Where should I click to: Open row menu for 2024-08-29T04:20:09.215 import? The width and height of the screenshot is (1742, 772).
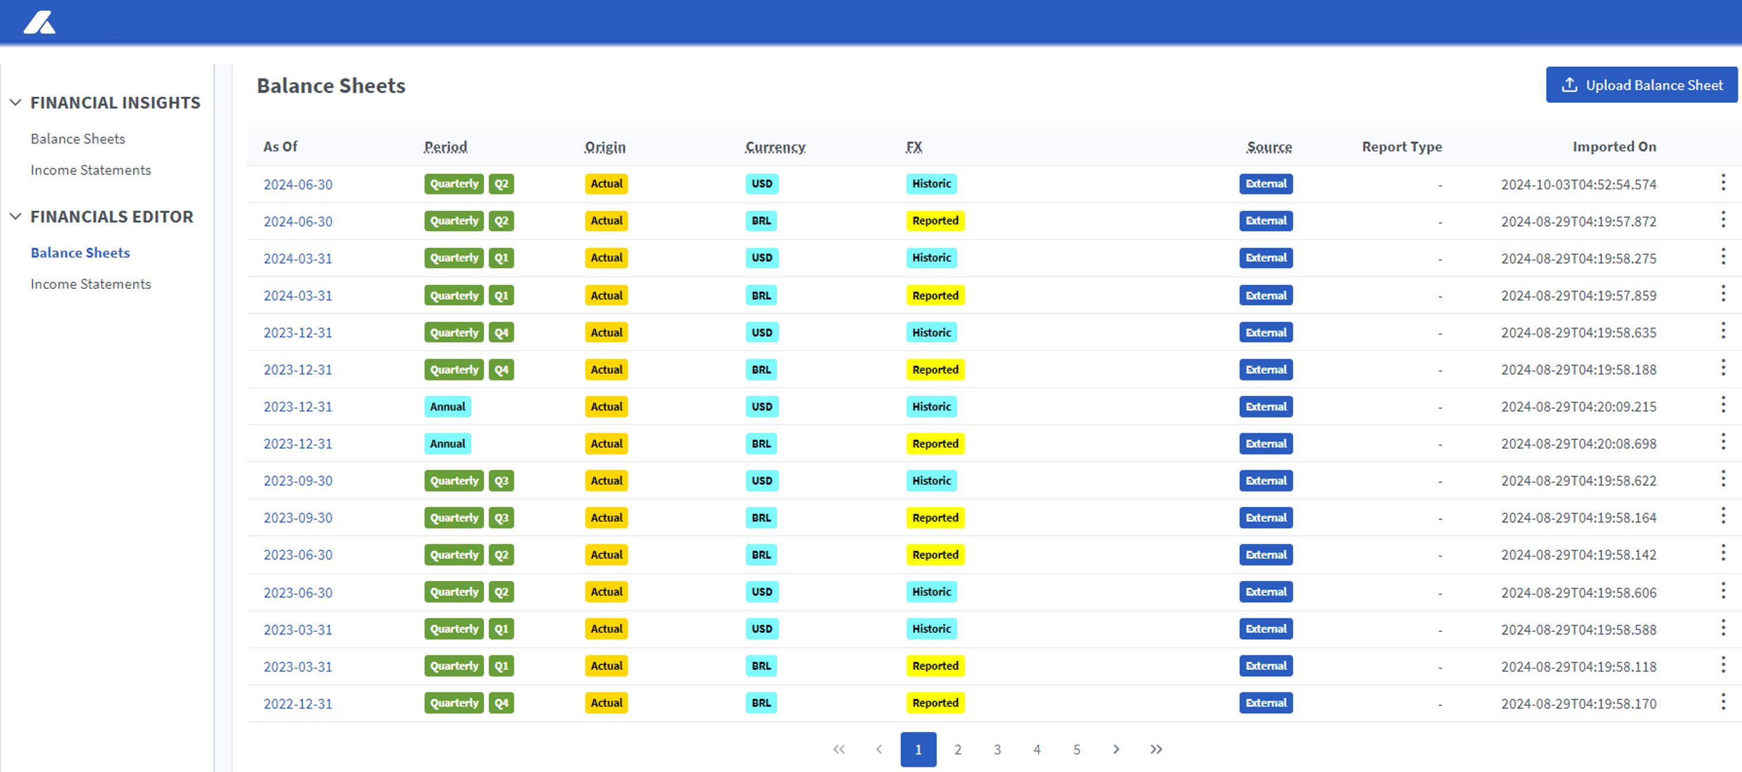pos(1723,405)
